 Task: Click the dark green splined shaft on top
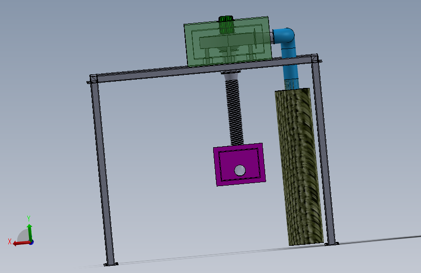226,24
